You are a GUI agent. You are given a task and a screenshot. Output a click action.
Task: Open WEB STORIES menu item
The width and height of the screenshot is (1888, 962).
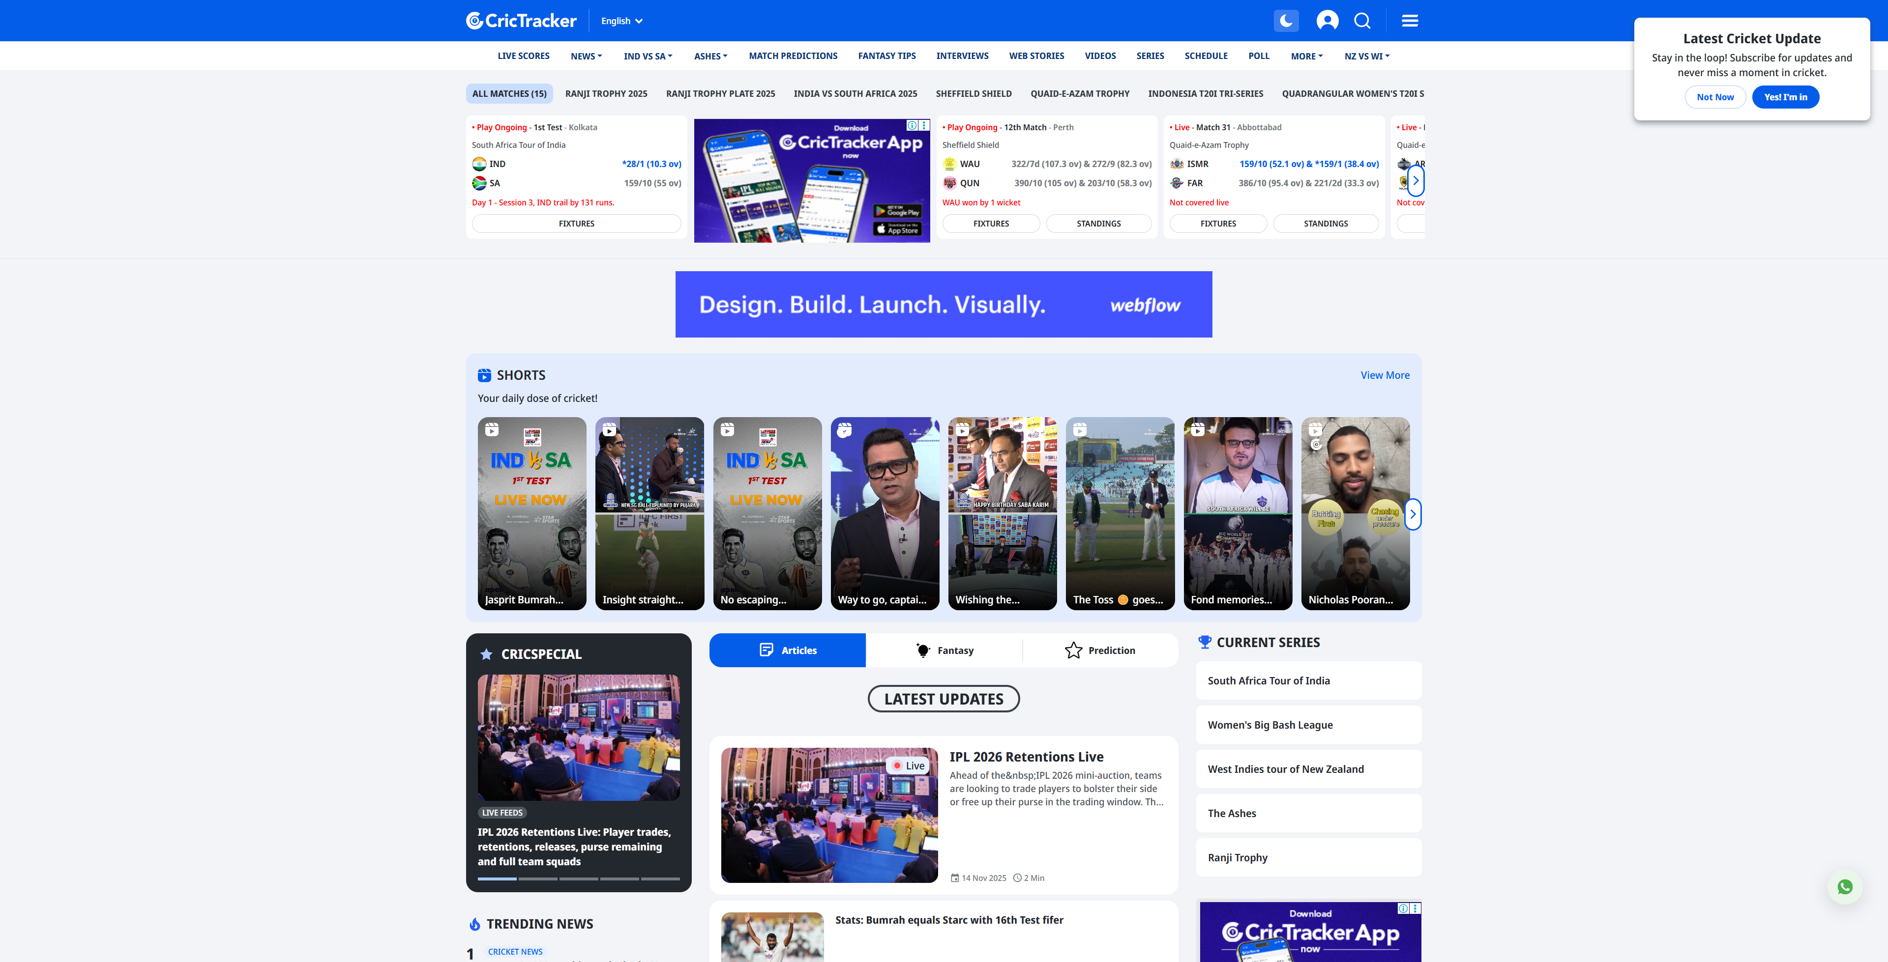(1036, 57)
